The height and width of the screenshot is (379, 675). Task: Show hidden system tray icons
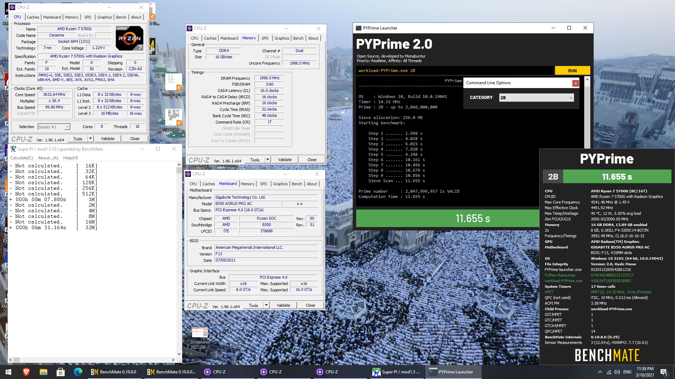[x=600, y=372]
